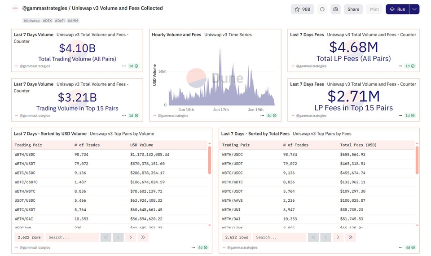Click the search field in Top Pairs by Fees
The height and width of the screenshot is (256, 431).
click(279, 237)
